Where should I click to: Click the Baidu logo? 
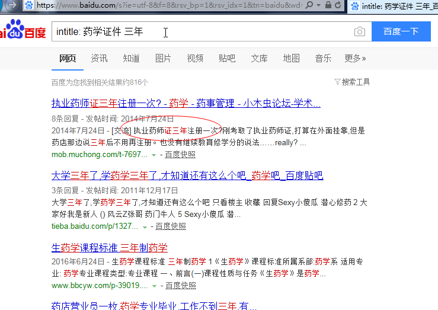coord(23,29)
